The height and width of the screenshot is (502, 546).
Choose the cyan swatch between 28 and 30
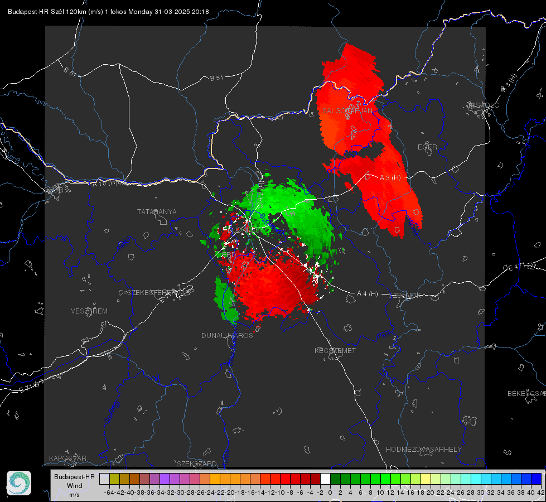point(476,479)
